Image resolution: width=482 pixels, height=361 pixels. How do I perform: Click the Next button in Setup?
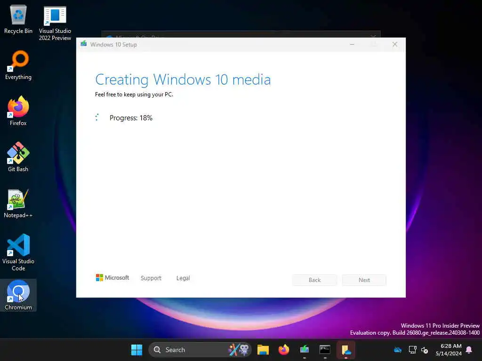point(364,280)
